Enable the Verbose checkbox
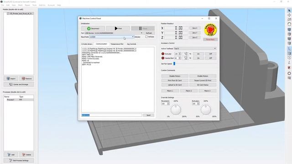The width and height of the screenshot is (292, 164). pos(146,37)
